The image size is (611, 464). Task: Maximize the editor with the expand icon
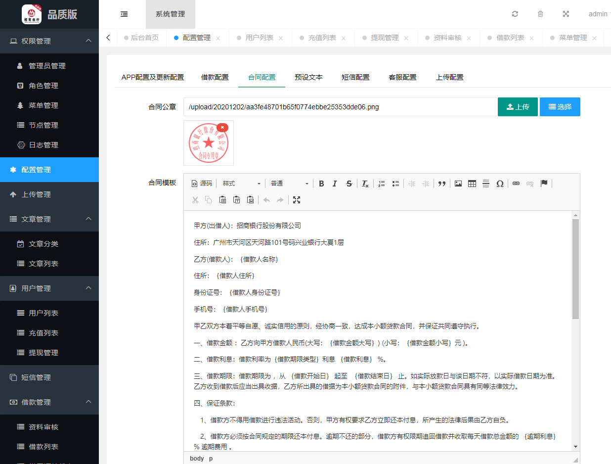tap(297, 200)
